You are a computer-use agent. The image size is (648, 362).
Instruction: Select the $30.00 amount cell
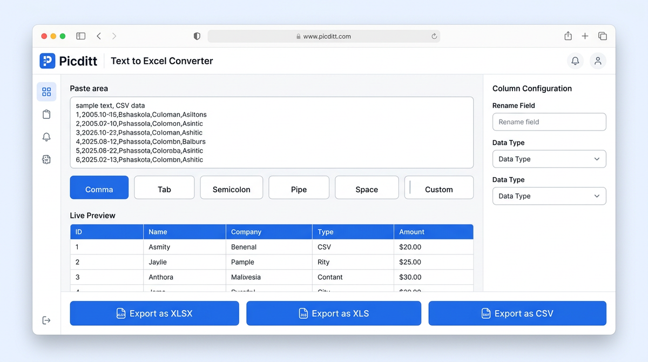click(x=434, y=277)
